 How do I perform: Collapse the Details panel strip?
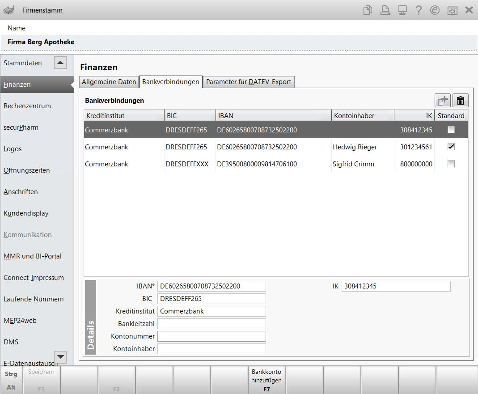coord(90,317)
